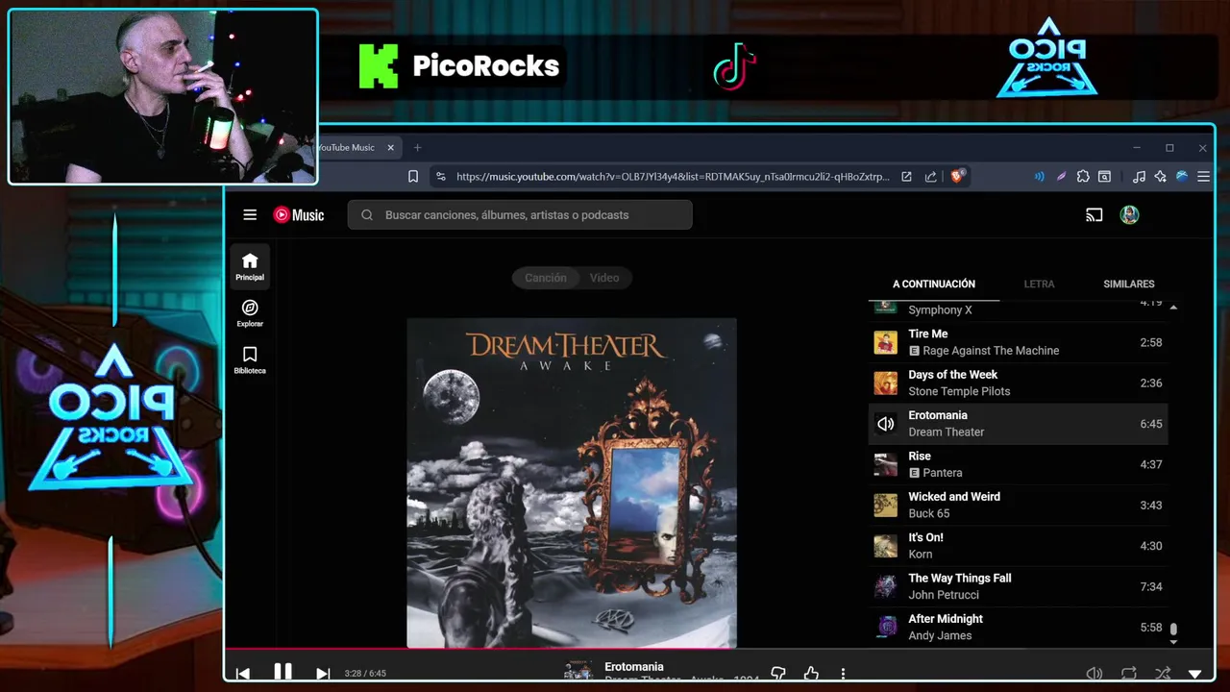
Task: Collapse the player page with arrow
Action: pyautogui.click(x=1195, y=675)
